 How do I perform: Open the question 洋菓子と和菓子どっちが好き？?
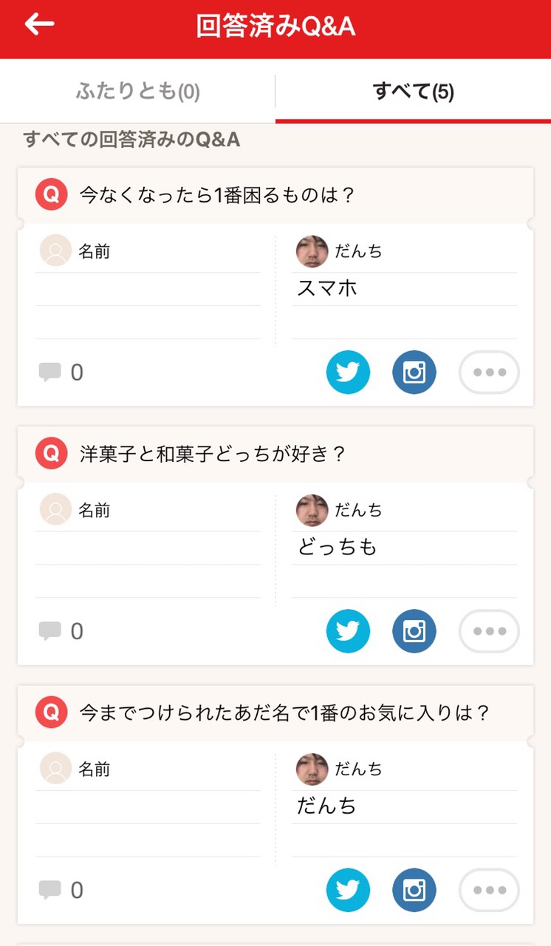coord(213,454)
